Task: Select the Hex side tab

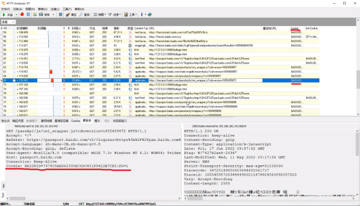Action: 3,186
